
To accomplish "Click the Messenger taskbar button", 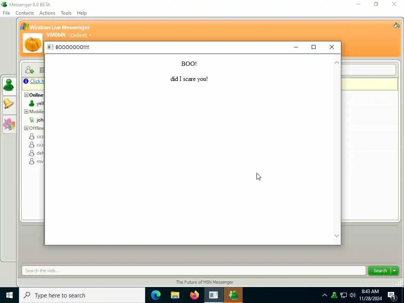I will pyautogui.click(x=233, y=295).
